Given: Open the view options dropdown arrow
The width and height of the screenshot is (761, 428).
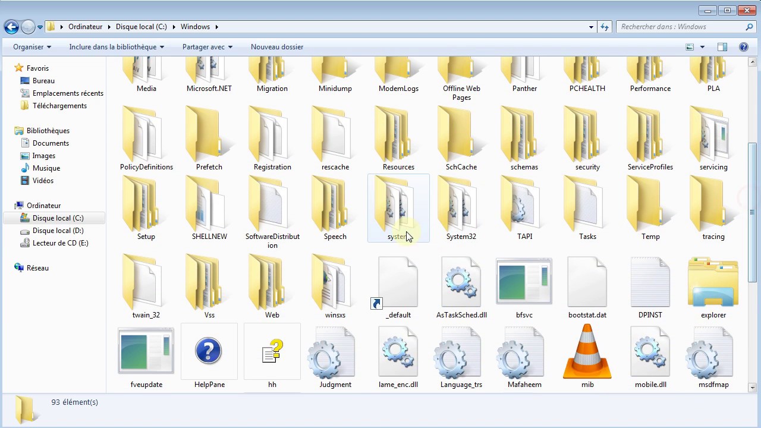Looking at the screenshot, I should 702,47.
